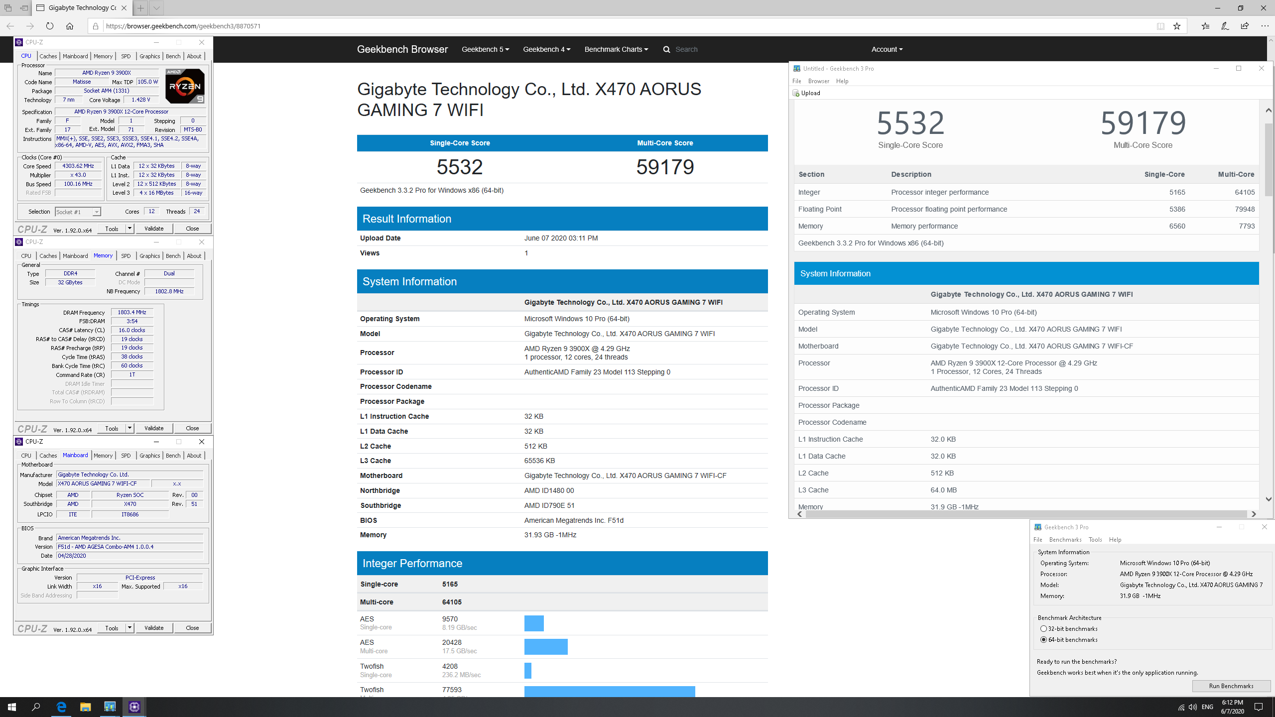Click the browser Forward arrow
The image size is (1275, 717).
(30, 26)
